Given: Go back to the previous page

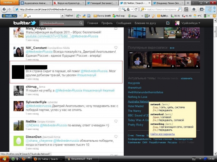Looking at the screenshot, I should pos(4,9).
